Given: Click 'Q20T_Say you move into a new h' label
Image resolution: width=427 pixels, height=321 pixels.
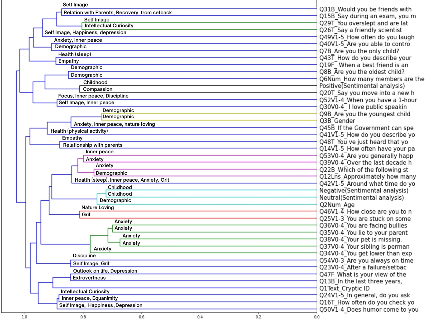Looking at the screenshot, I should pyautogui.click(x=367, y=93).
